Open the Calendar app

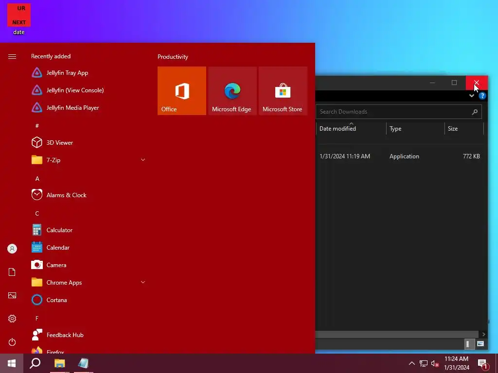(88, 247)
